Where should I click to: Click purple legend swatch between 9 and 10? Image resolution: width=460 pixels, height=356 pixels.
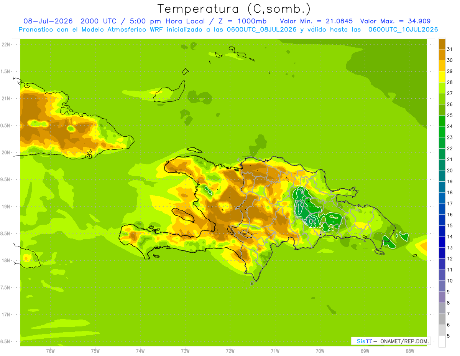click(x=442, y=286)
